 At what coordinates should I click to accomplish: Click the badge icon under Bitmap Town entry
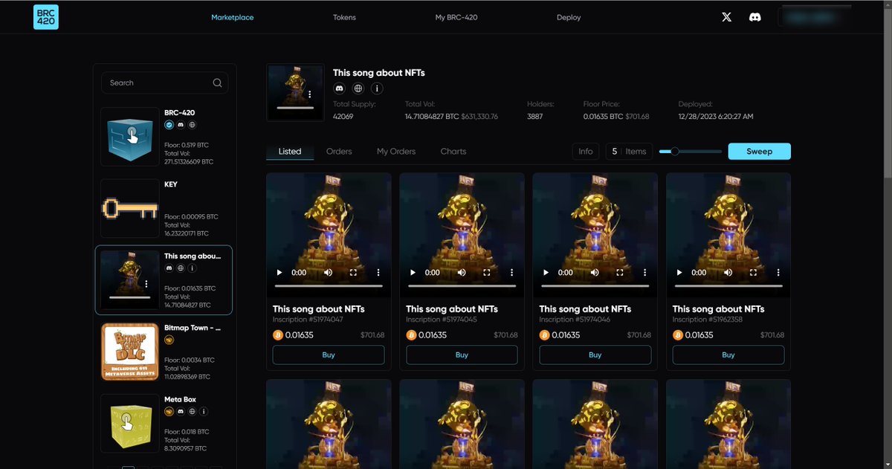pos(169,340)
